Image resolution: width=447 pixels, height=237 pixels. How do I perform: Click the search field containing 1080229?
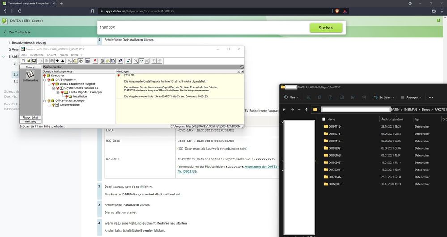point(203,28)
